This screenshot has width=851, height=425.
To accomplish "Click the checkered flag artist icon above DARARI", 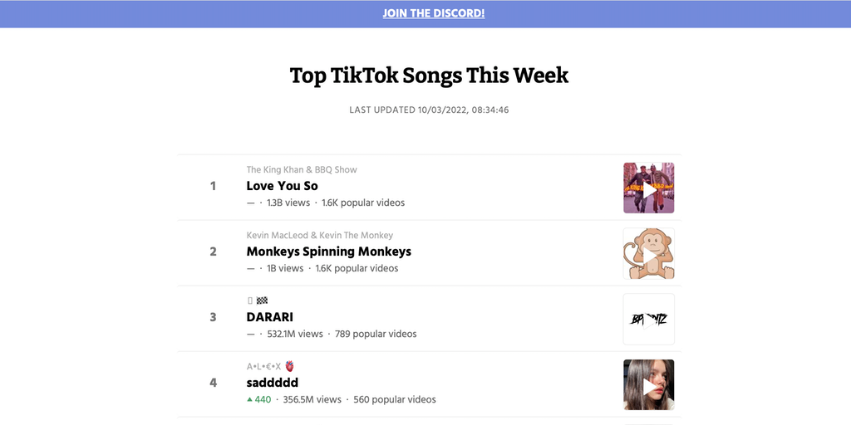I will pyautogui.click(x=262, y=300).
